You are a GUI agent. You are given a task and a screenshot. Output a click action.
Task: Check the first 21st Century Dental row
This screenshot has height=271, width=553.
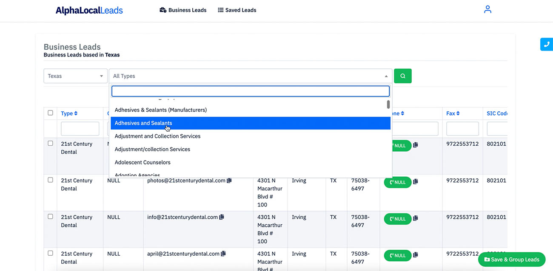50,144
